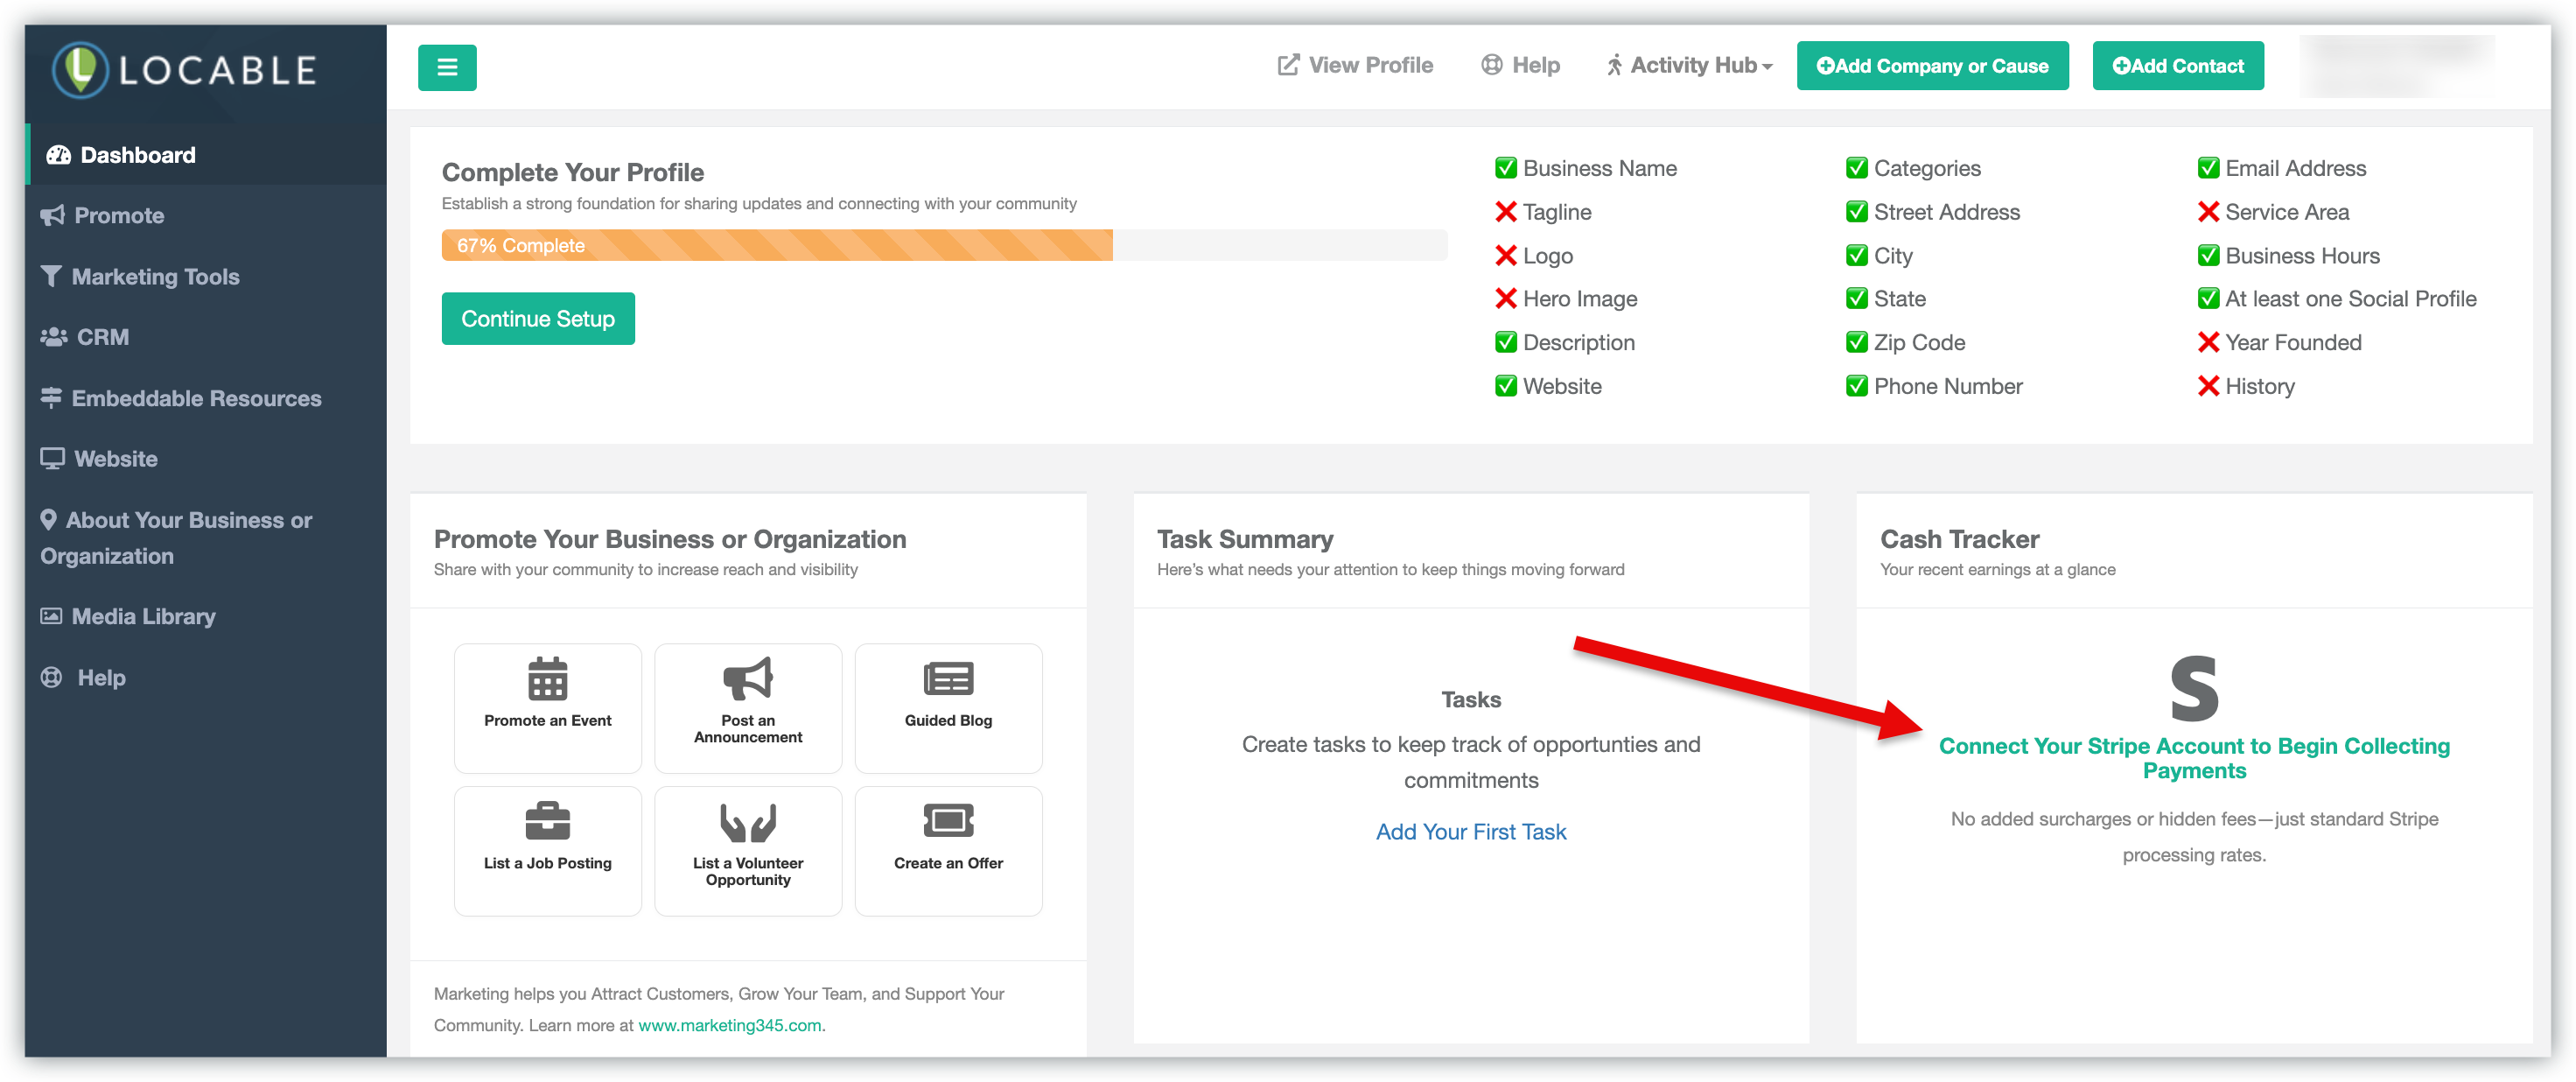Open CRM in the sidebar
This screenshot has height=1082, width=2576.
point(102,338)
